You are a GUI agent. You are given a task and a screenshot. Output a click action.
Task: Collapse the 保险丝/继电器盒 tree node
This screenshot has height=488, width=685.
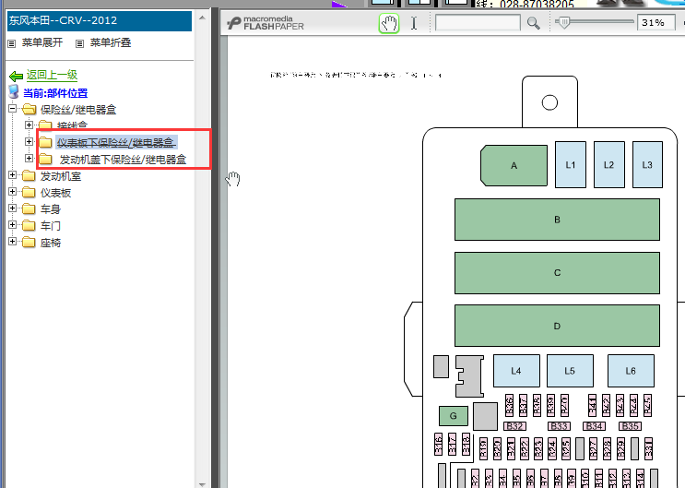(x=12, y=109)
